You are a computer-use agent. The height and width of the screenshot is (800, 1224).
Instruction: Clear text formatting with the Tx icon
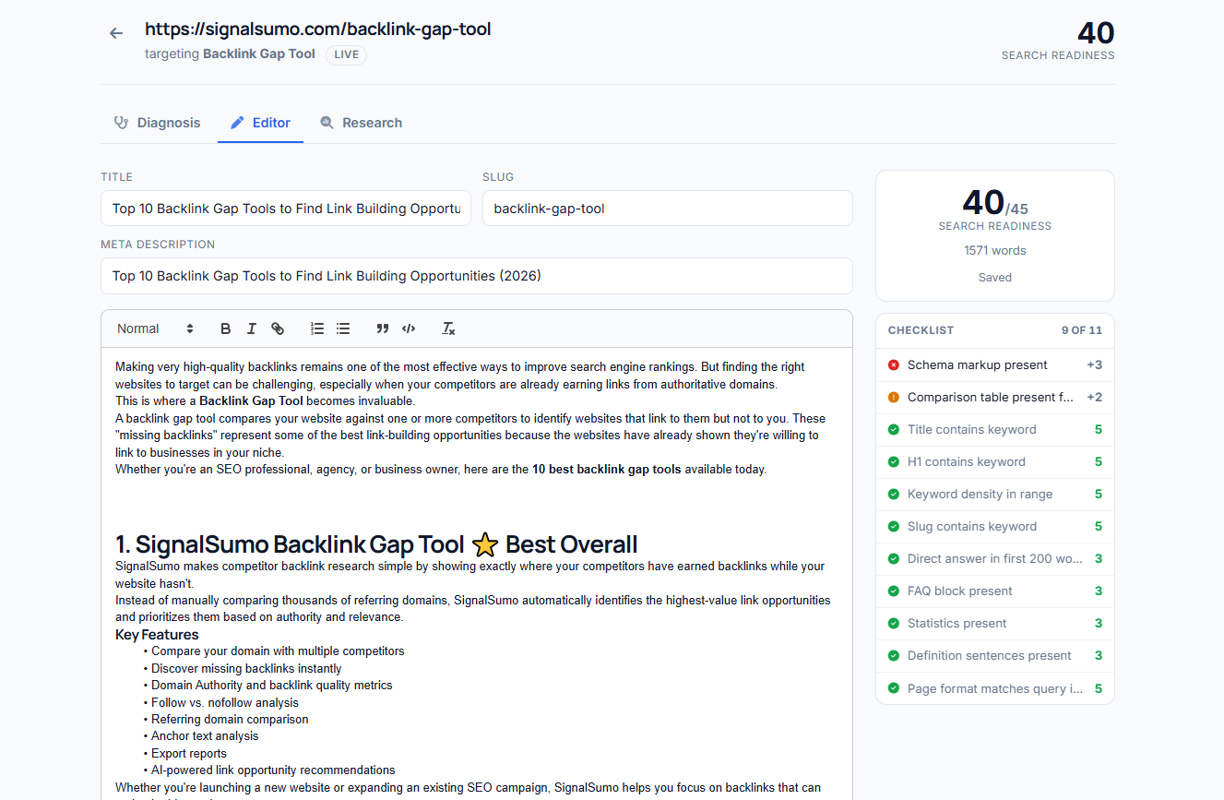click(448, 328)
